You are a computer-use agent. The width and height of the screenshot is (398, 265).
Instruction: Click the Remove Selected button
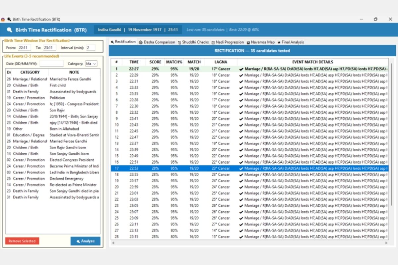pyautogui.click(x=22, y=241)
